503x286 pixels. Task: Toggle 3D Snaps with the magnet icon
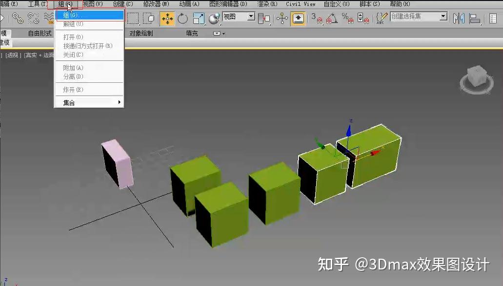pos(320,19)
